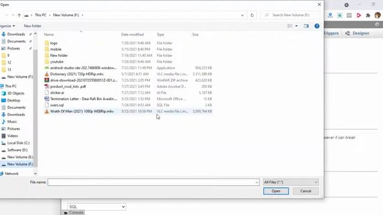383x215 pixels.
Task: Open Music in the navigation pane
Action: (x=12, y=121)
